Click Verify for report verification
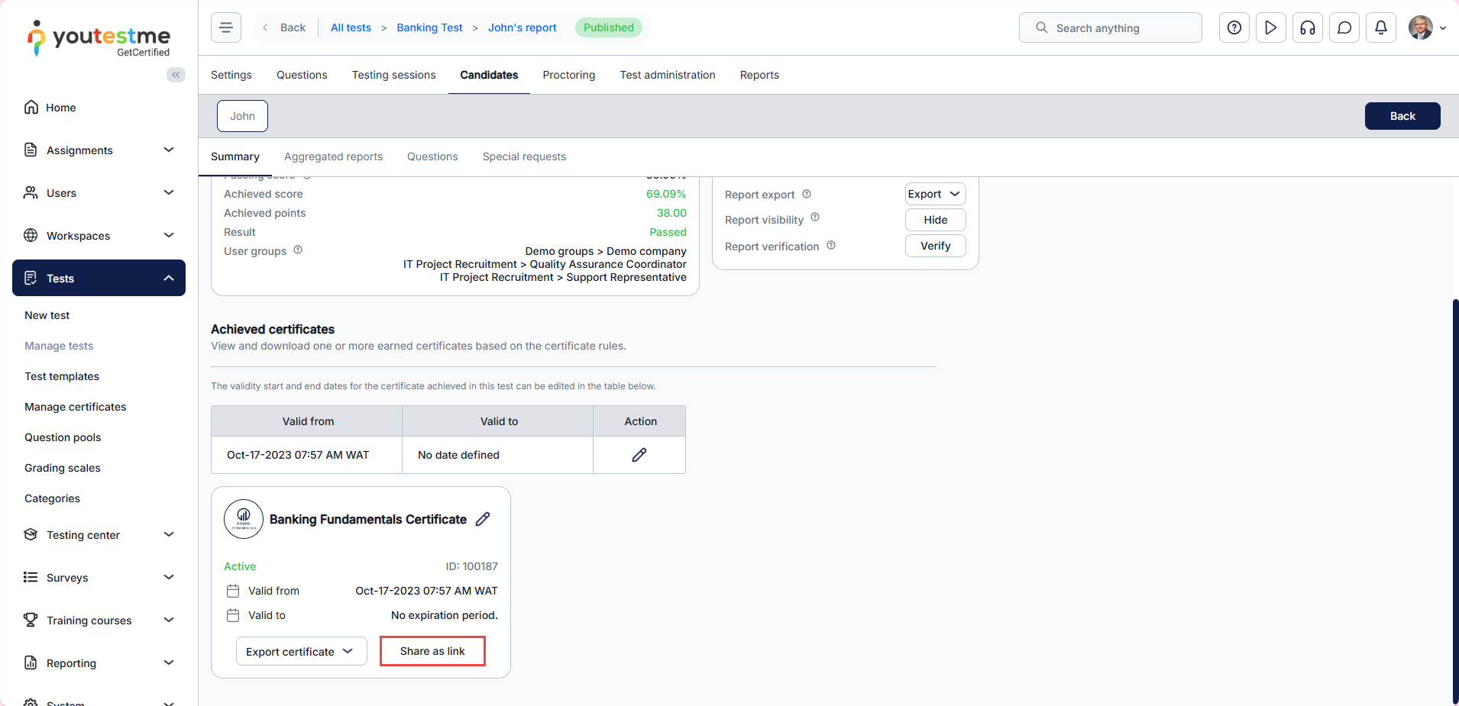 coord(935,246)
